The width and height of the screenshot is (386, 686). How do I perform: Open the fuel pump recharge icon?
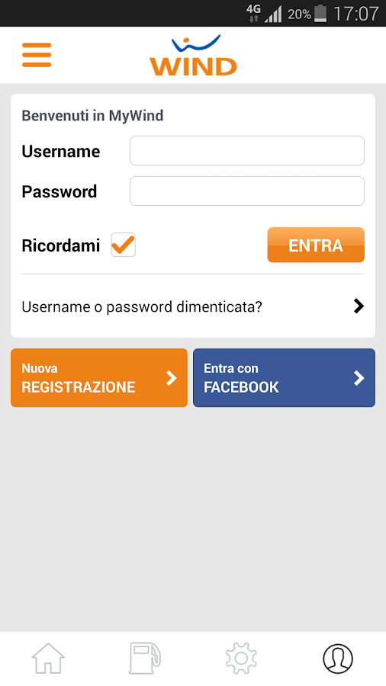point(145,658)
